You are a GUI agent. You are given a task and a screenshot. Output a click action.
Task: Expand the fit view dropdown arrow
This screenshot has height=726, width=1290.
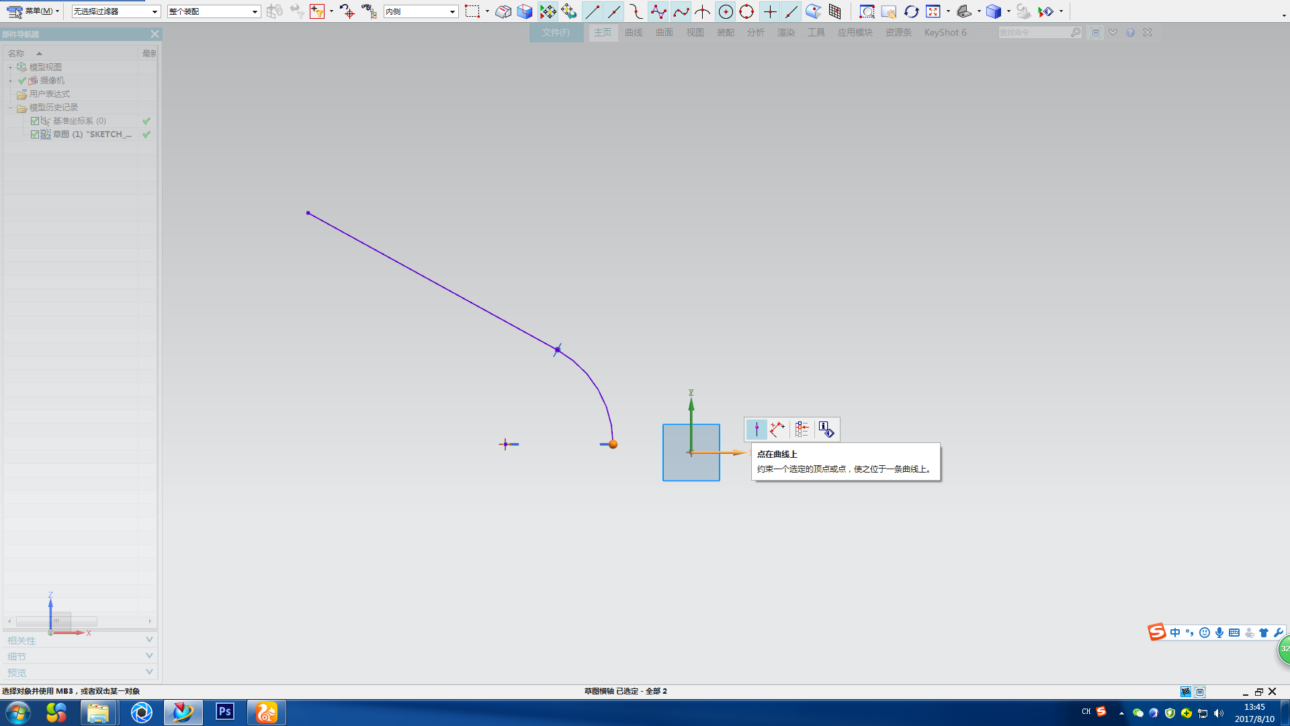click(x=948, y=11)
